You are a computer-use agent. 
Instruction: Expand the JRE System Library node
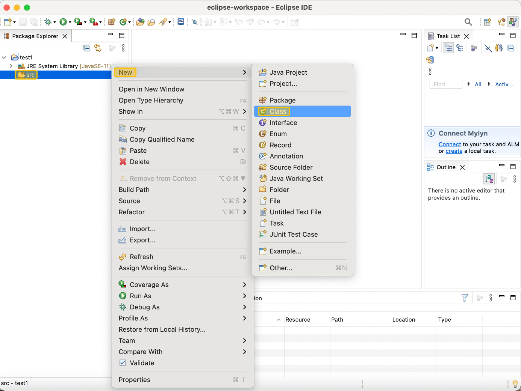pos(11,66)
